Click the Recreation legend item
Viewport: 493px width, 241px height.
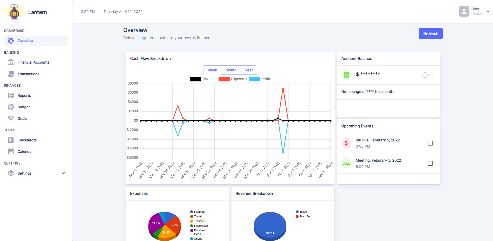coord(199,226)
